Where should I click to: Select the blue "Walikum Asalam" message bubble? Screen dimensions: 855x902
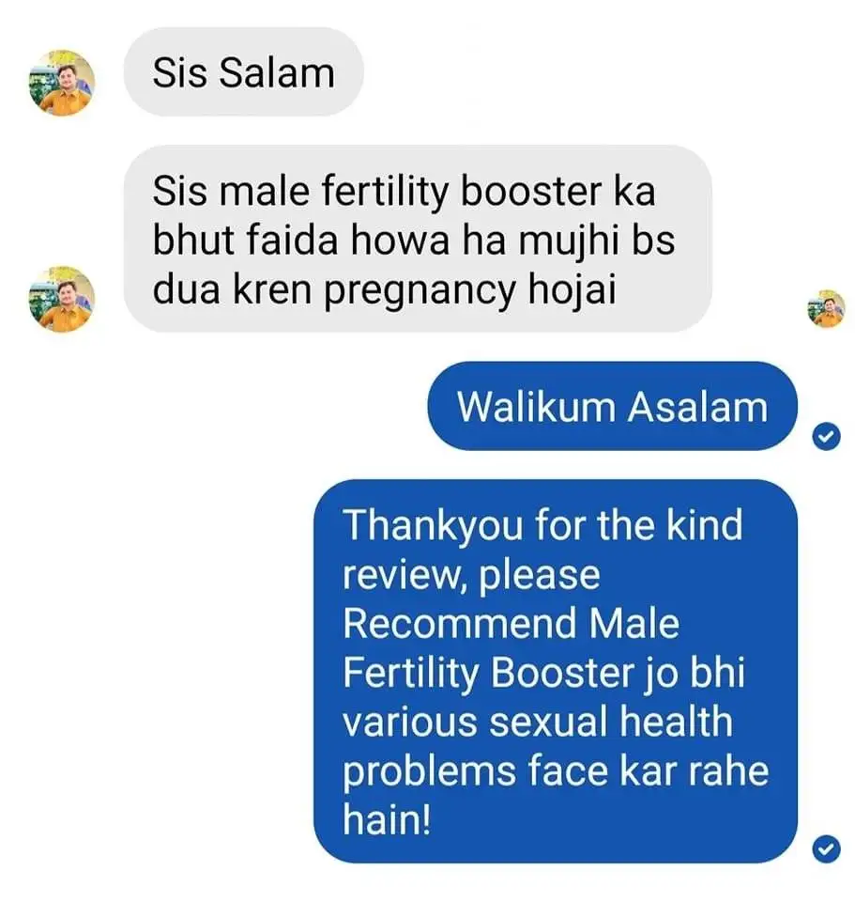point(613,406)
